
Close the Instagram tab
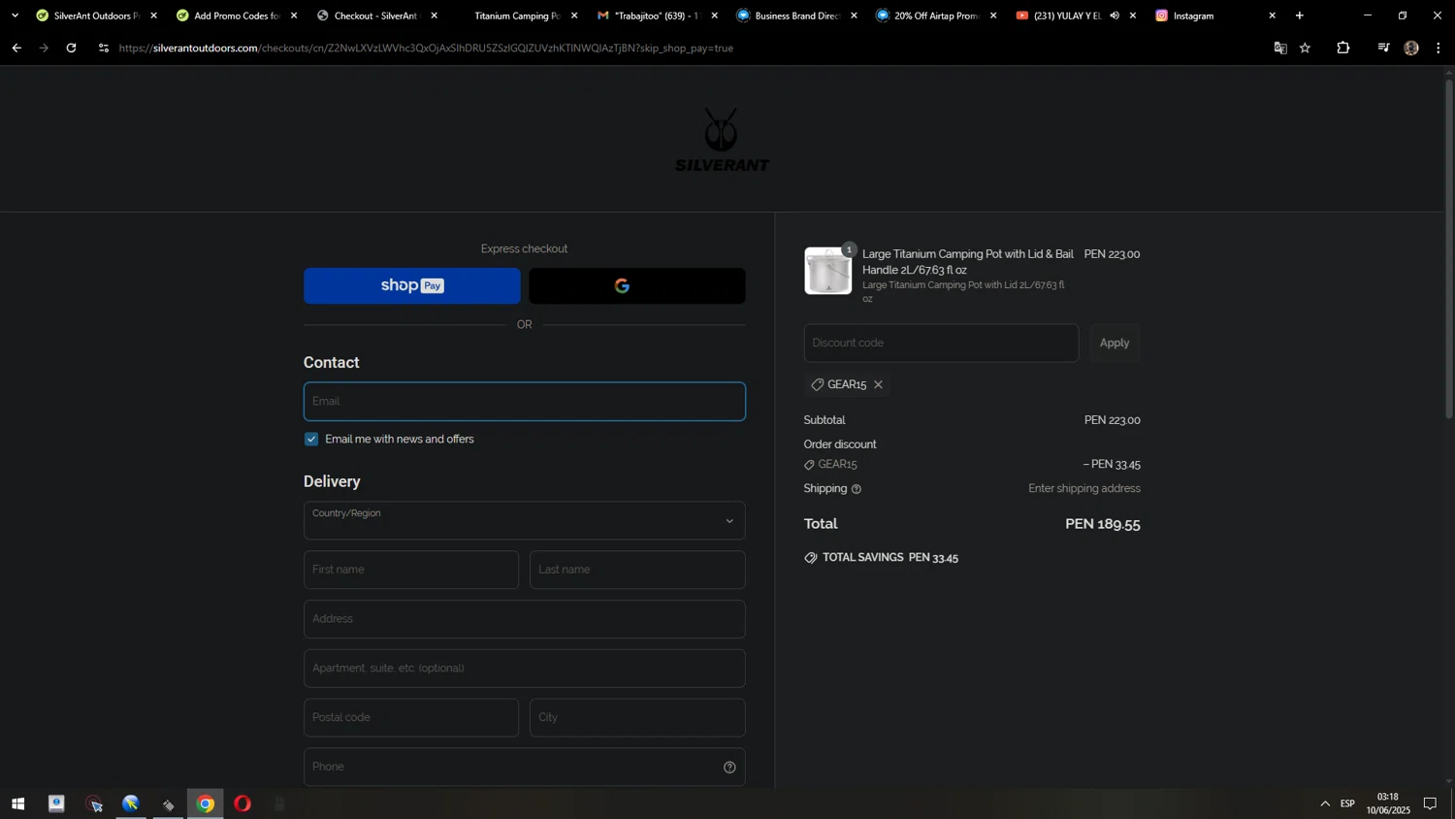[1273, 16]
